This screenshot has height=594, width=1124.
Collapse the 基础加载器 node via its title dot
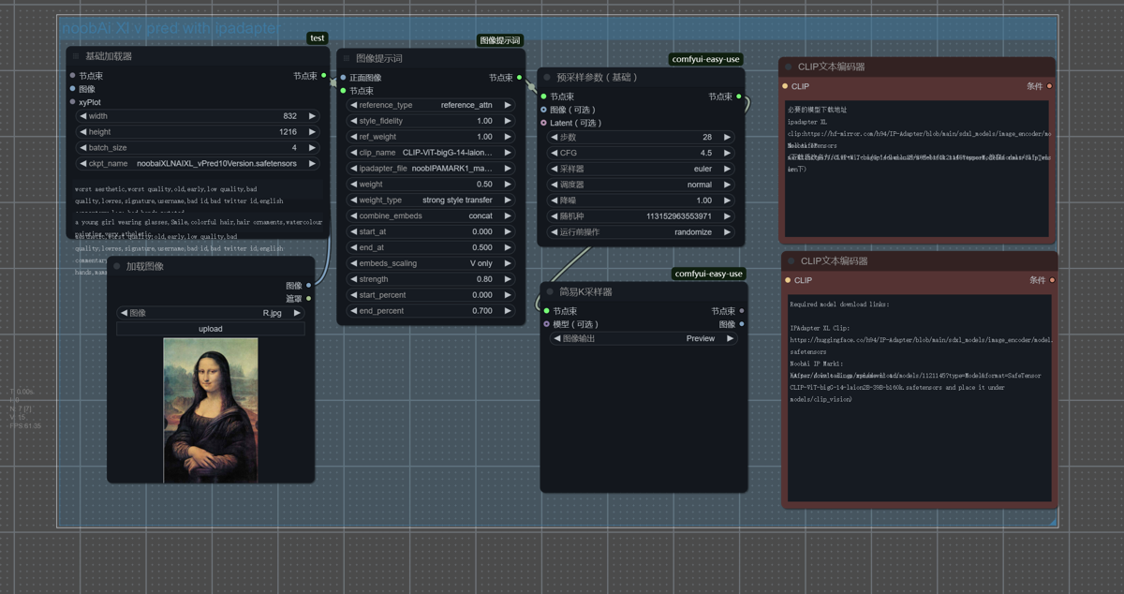coord(74,56)
